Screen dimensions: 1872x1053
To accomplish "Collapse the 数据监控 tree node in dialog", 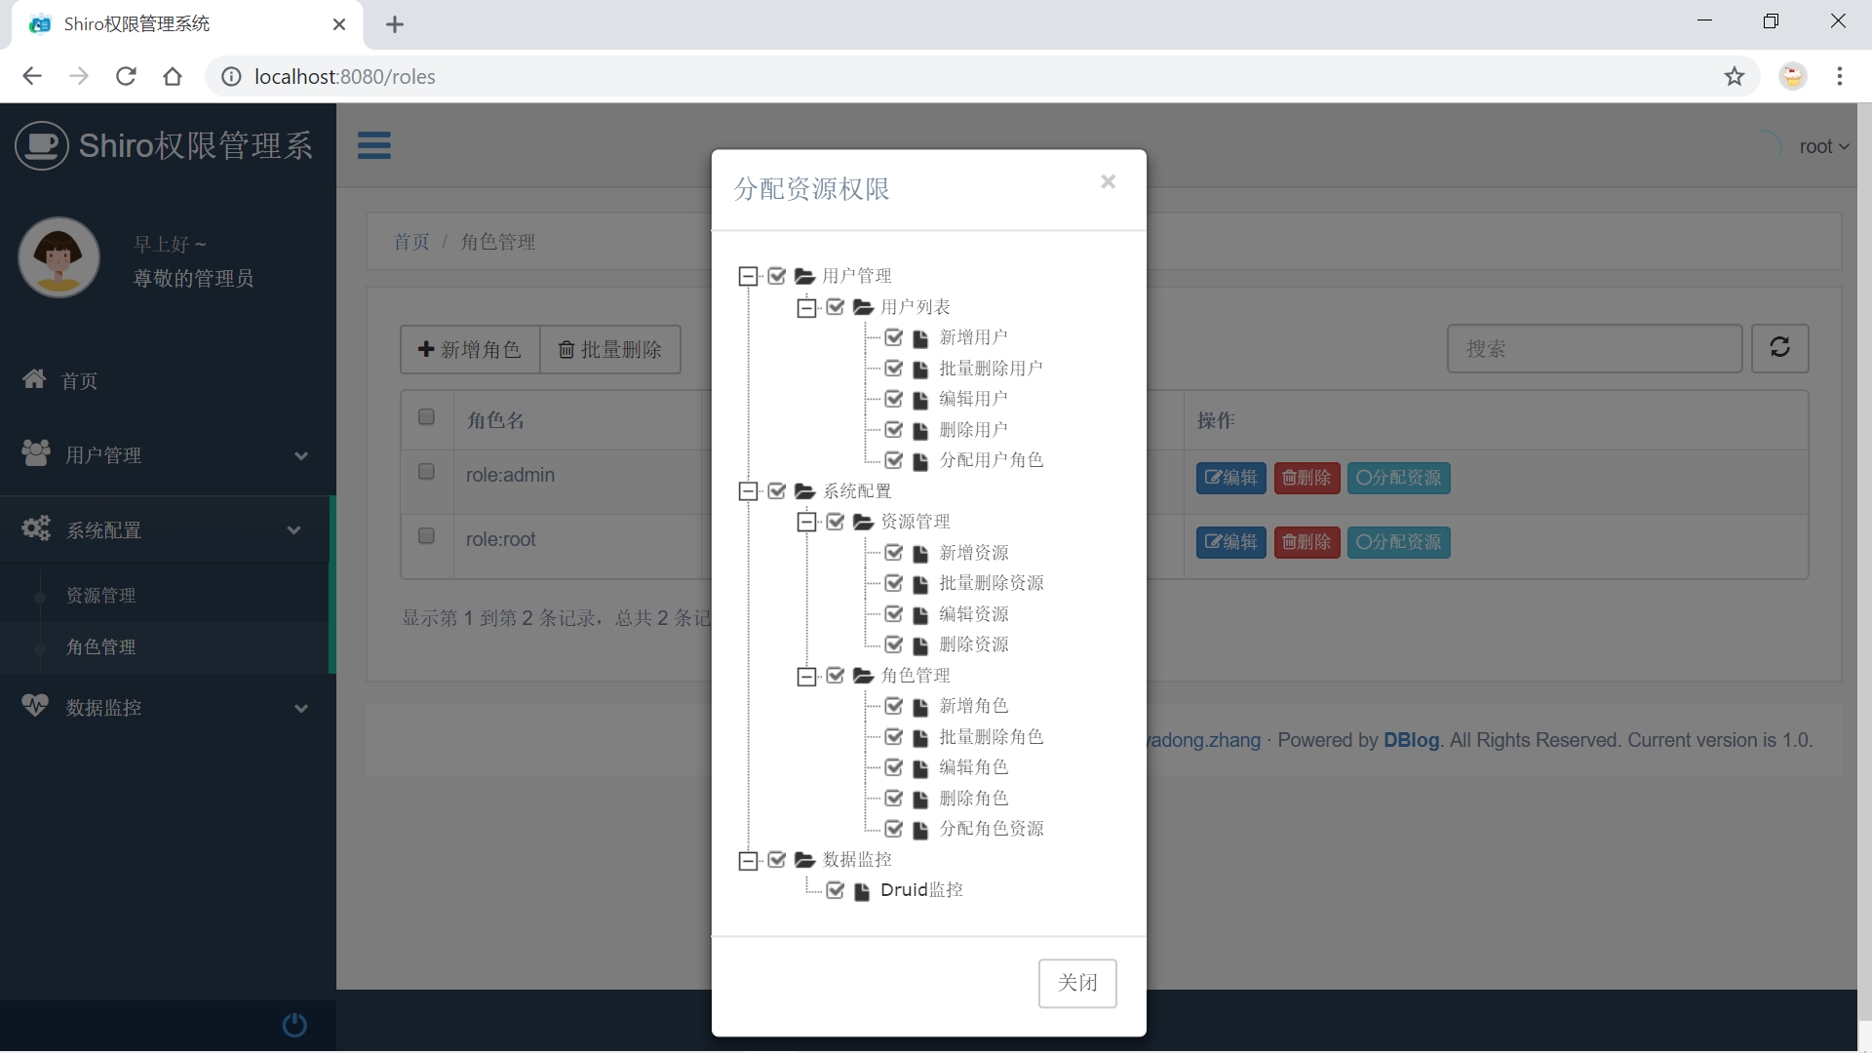I will (748, 861).
